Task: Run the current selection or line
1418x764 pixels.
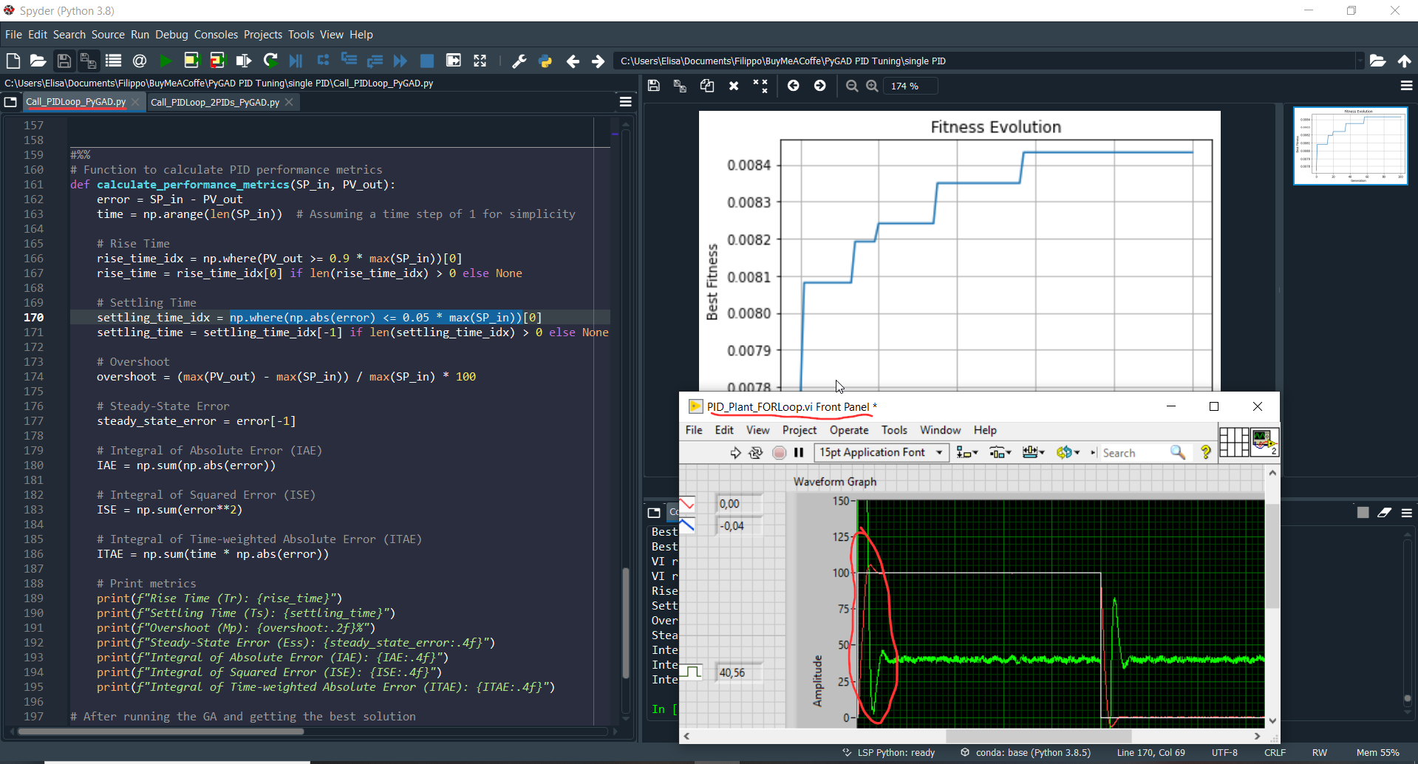Action: click(243, 61)
